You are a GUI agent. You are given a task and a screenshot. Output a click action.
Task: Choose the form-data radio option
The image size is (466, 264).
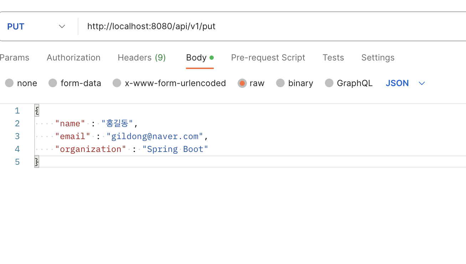(53, 83)
